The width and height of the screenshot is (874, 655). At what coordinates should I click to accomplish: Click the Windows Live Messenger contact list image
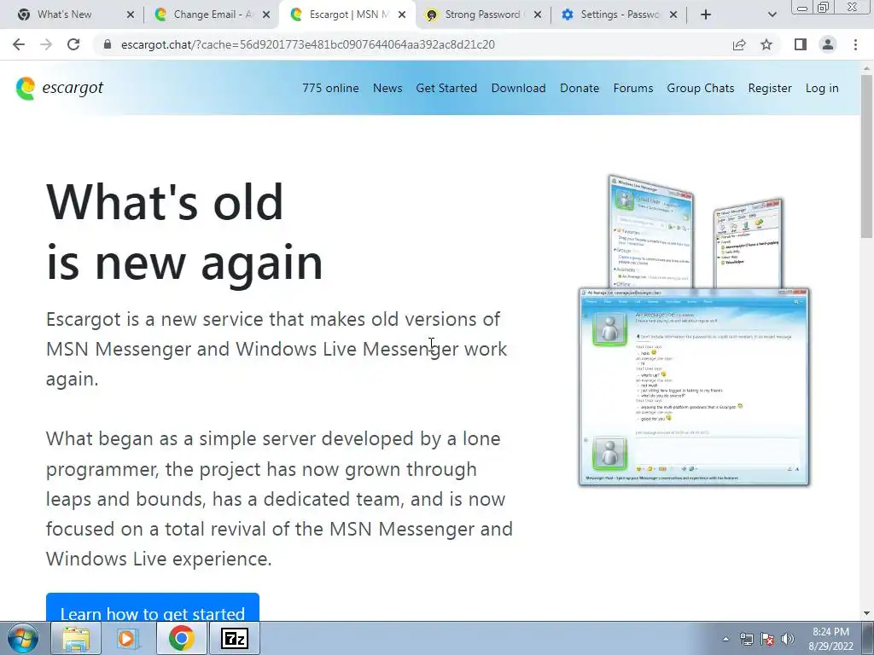tap(651, 231)
